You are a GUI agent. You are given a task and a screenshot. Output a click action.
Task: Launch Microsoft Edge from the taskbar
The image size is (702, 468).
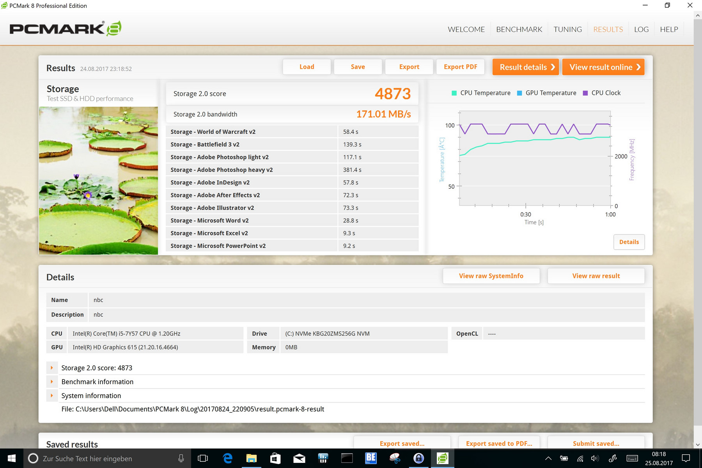point(227,458)
